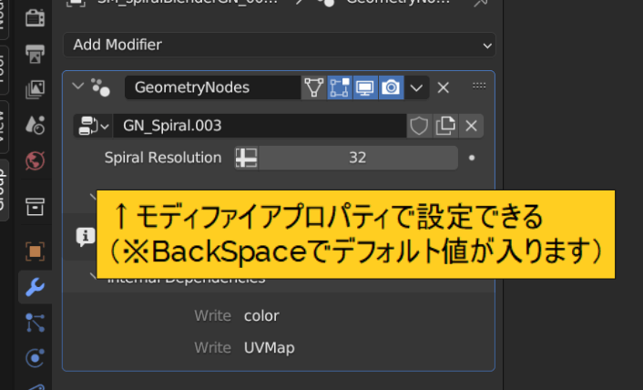Grab the modifier reorder grip handle

click(479, 86)
